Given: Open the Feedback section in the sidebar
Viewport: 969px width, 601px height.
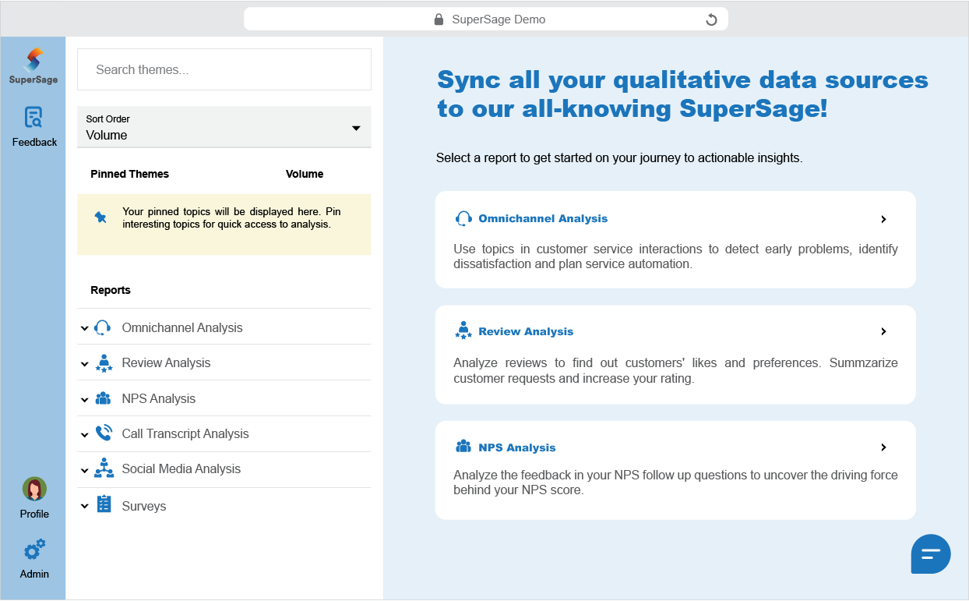Looking at the screenshot, I should 33,118.
